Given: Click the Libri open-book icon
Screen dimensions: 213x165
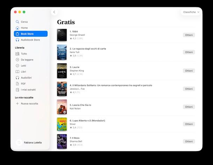Looking at the screenshot, I should tap(17, 72).
